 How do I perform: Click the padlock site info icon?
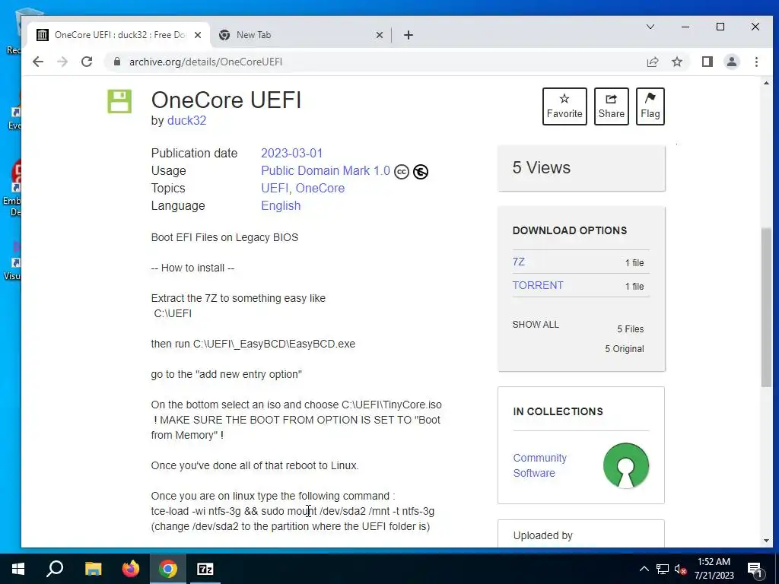point(117,62)
